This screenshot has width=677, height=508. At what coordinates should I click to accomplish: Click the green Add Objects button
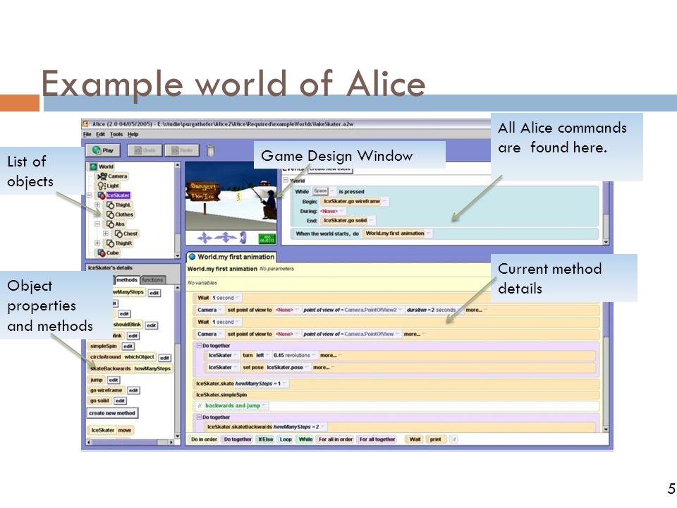pyautogui.click(x=267, y=238)
